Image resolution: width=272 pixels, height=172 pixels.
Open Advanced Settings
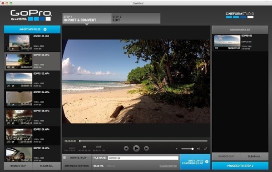click(x=76, y=166)
